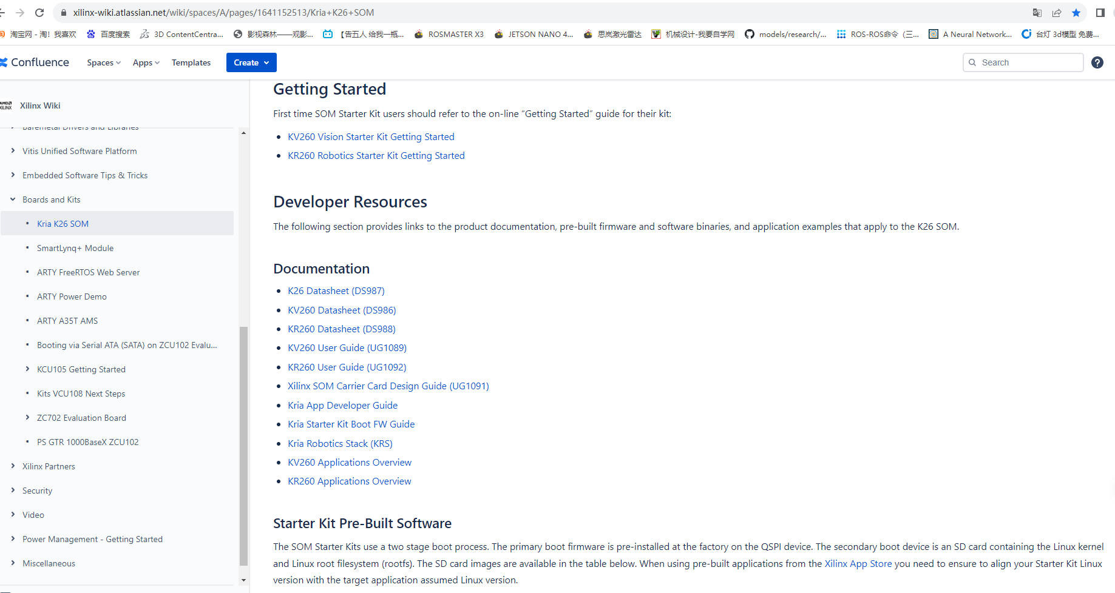Open the 淘宝网 bookmark
Image resolution: width=1115 pixels, height=593 pixels.
tap(38, 35)
